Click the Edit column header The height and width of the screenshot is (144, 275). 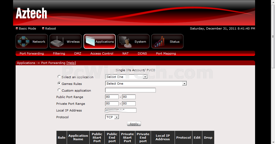[x=197, y=138]
